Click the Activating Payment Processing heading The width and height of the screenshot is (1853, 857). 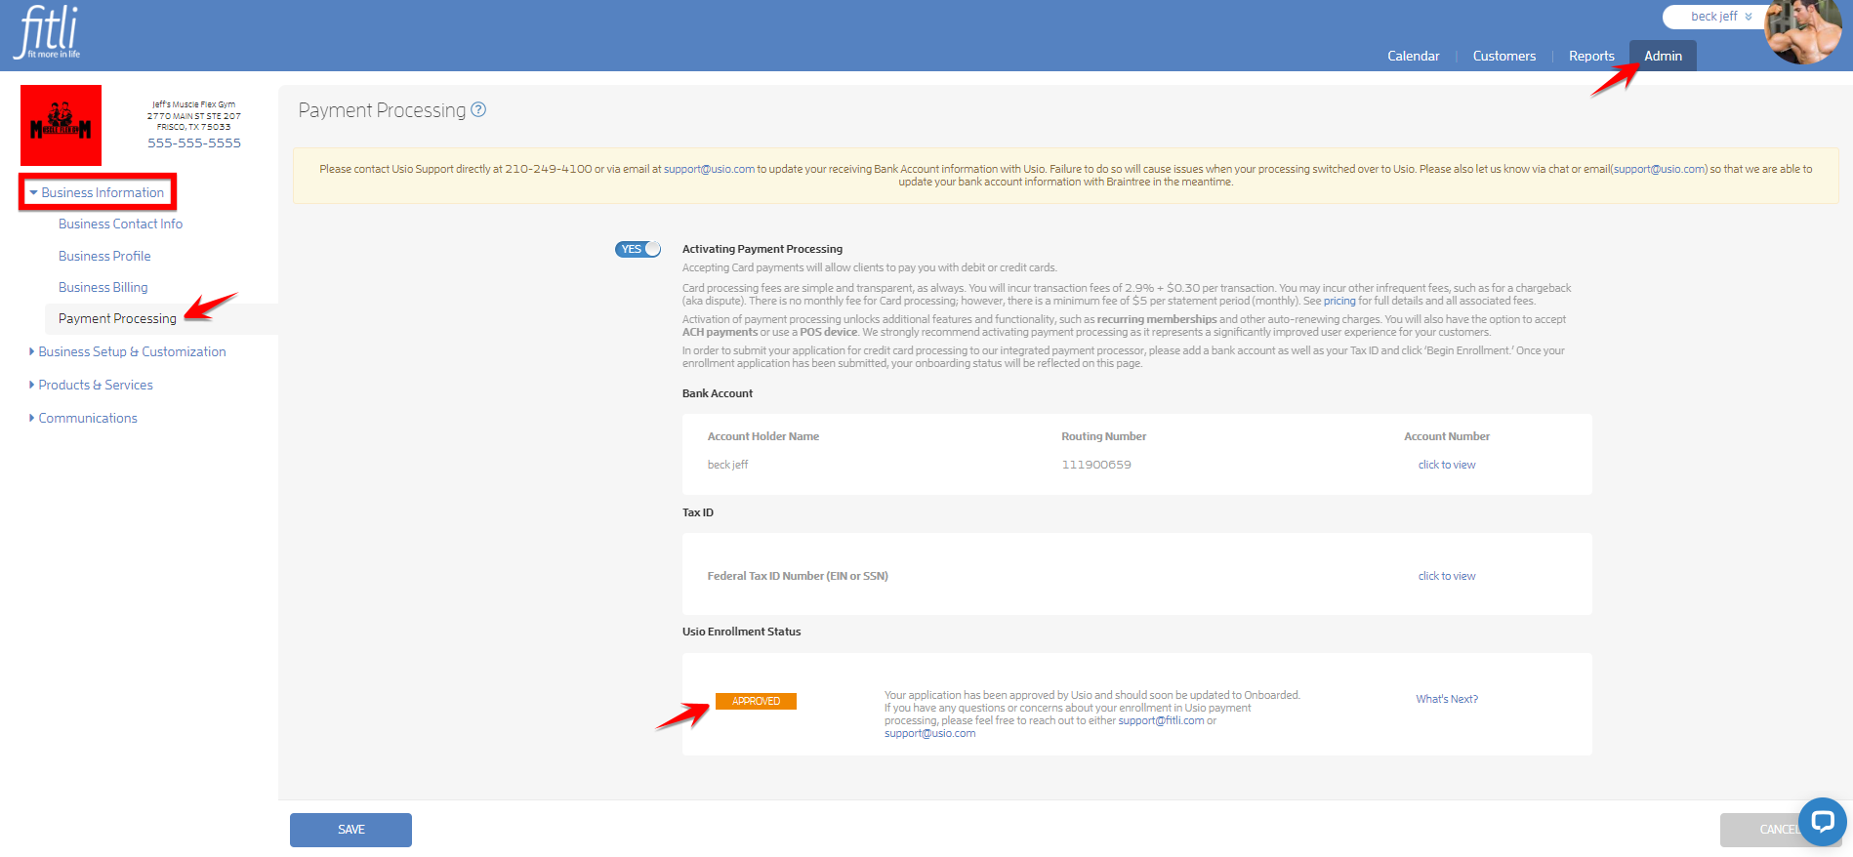pos(762,249)
